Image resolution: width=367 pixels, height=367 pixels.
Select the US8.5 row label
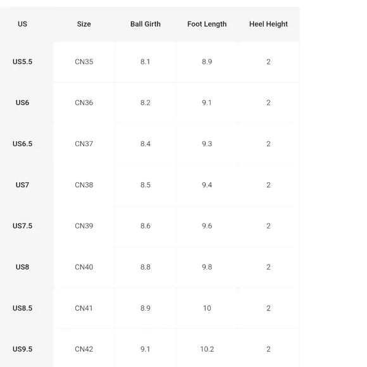pyautogui.click(x=23, y=308)
